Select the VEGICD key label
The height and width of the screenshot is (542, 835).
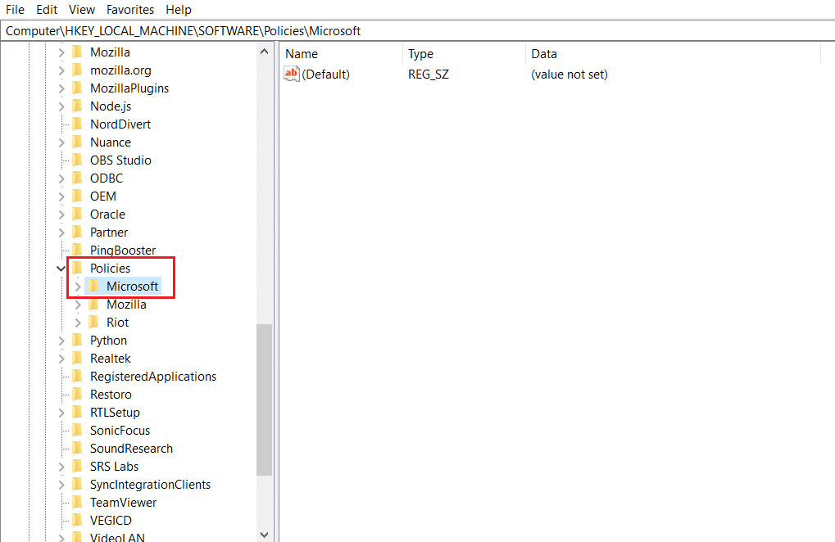pyautogui.click(x=111, y=521)
